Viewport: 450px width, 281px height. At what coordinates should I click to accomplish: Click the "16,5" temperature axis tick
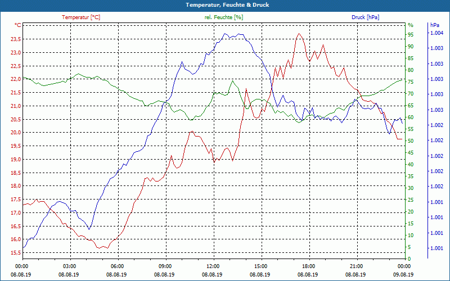point(16,226)
